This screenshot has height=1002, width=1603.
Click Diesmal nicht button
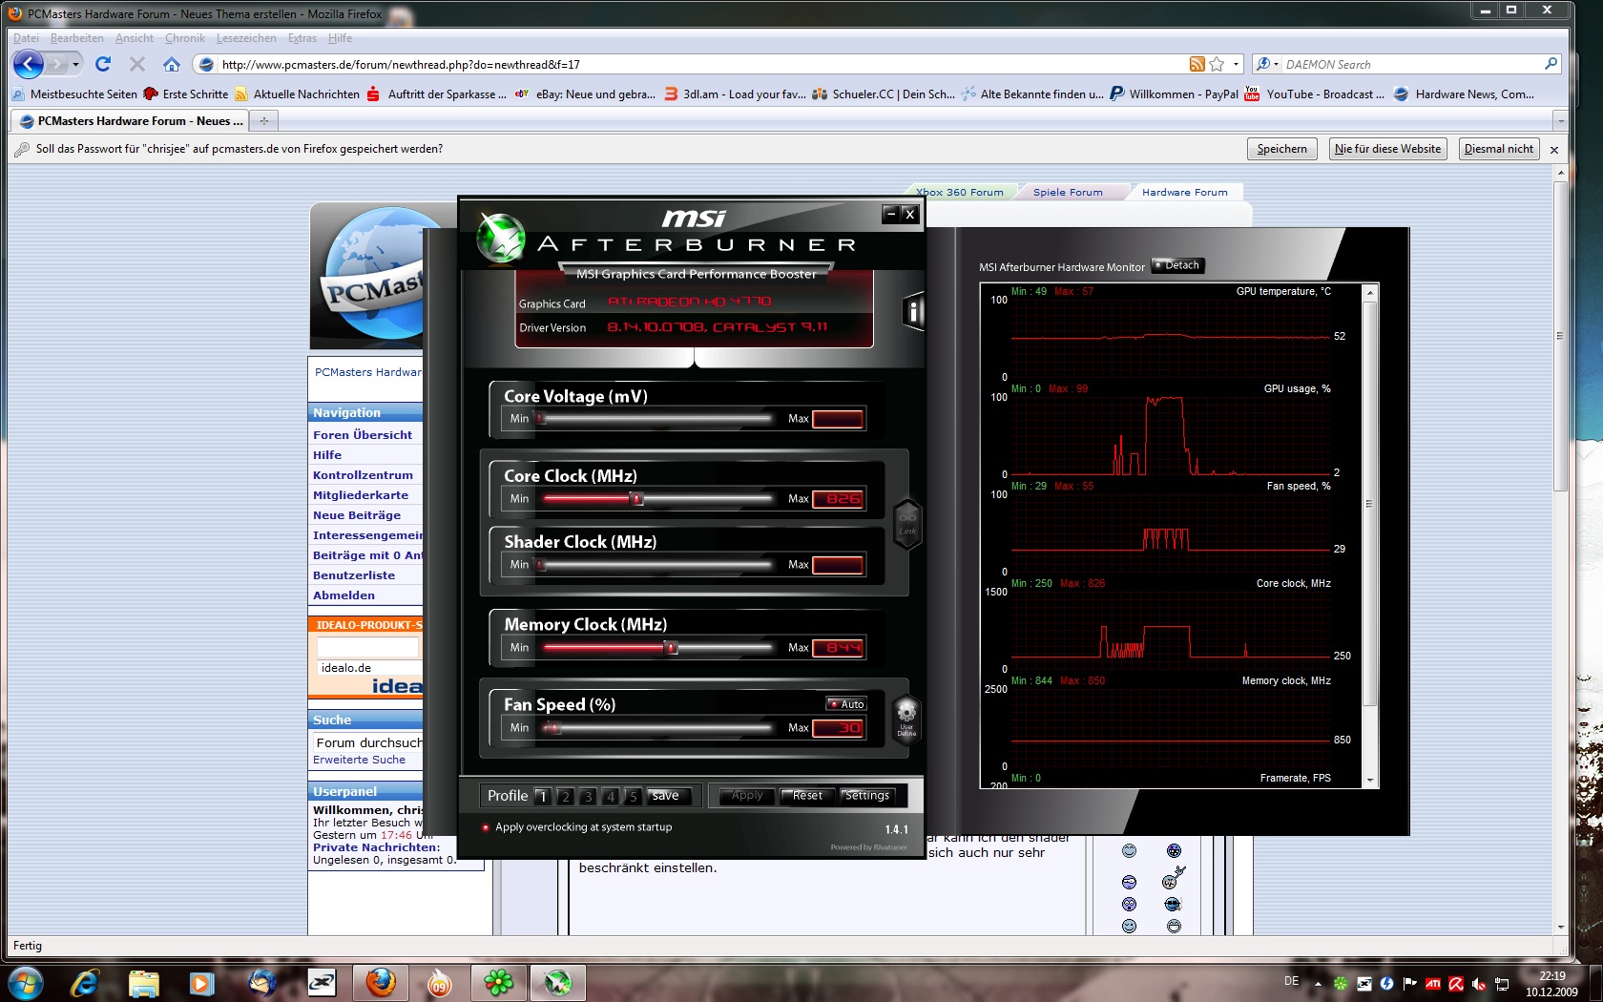tap(1498, 149)
